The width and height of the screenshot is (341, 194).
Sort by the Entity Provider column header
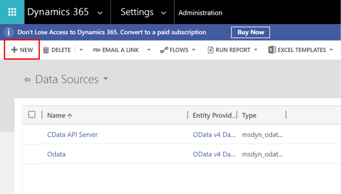click(214, 116)
